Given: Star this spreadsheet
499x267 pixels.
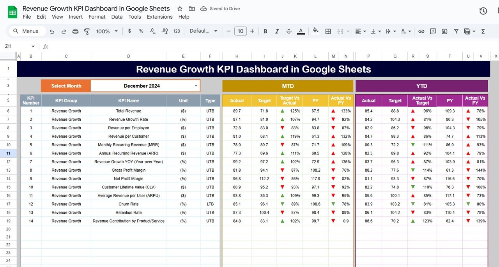Looking at the screenshot, I should point(179,8).
